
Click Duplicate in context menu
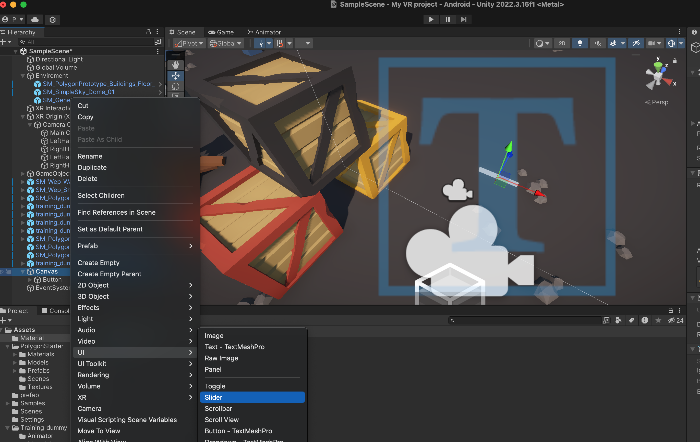92,167
